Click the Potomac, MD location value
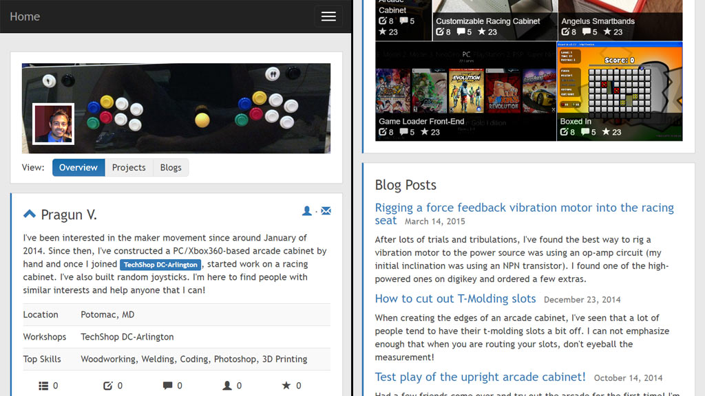The image size is (705, 396). click(x=107, y=315)
